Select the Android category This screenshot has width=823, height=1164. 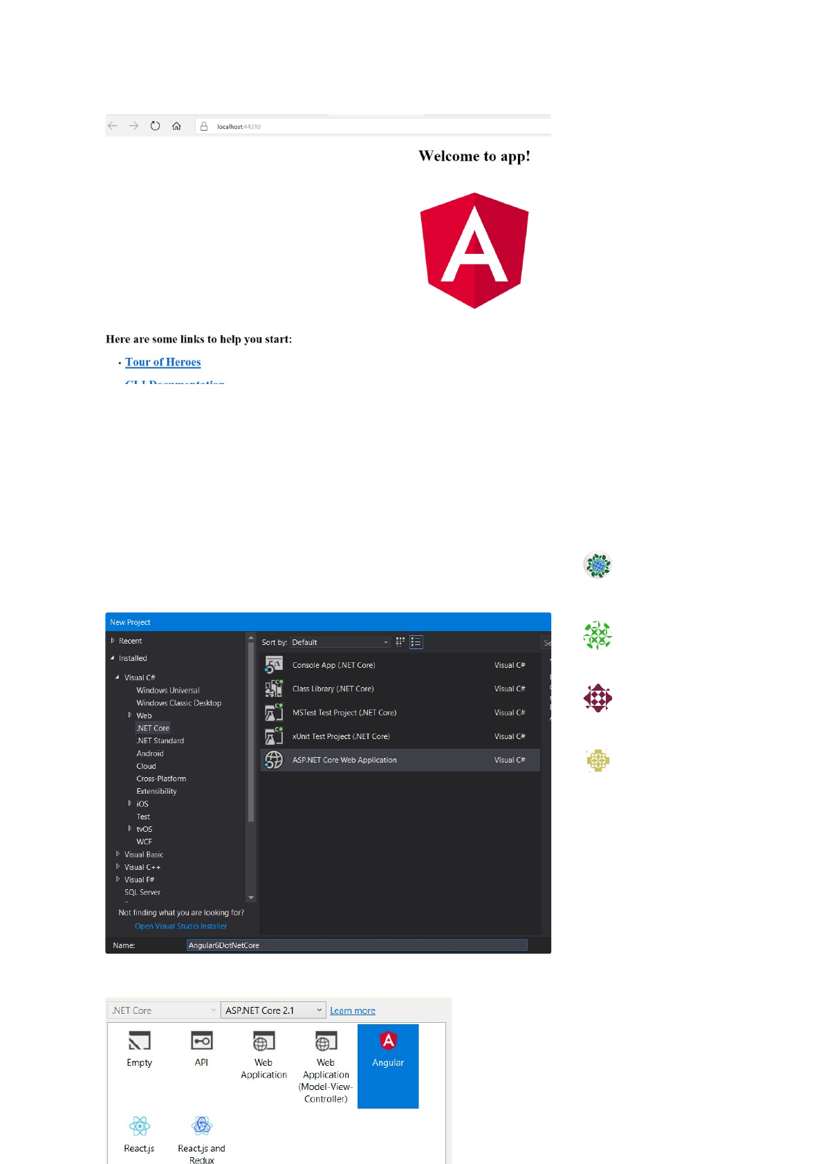(x=150, y=754)
